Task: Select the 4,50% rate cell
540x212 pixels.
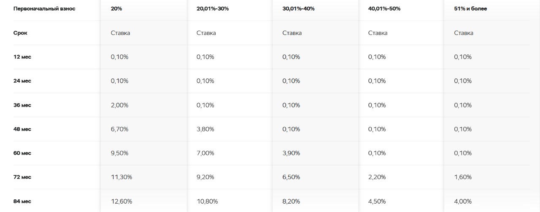Action: click(x=377, y=201)
